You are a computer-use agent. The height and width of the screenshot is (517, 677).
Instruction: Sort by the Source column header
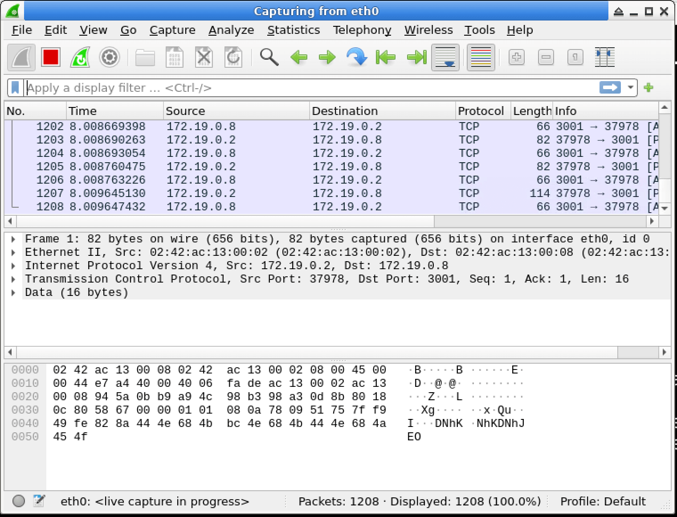pyautogui.click(x=237, y=111)
